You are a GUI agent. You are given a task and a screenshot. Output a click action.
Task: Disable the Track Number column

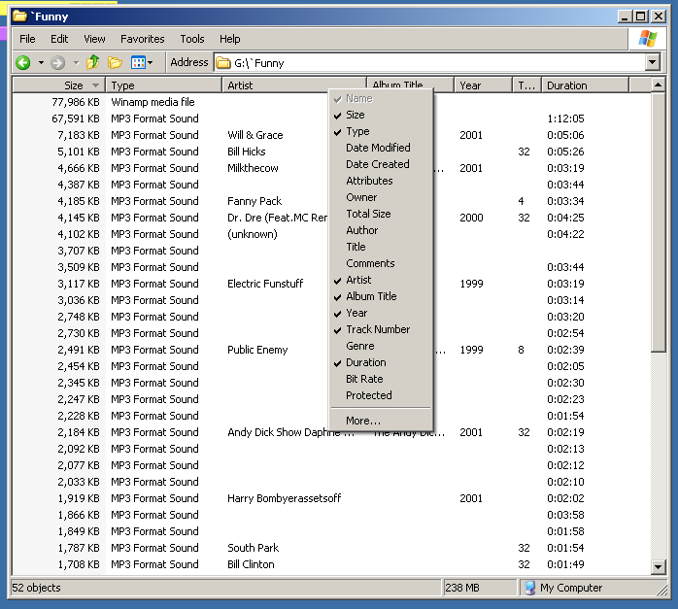point(377,329)
